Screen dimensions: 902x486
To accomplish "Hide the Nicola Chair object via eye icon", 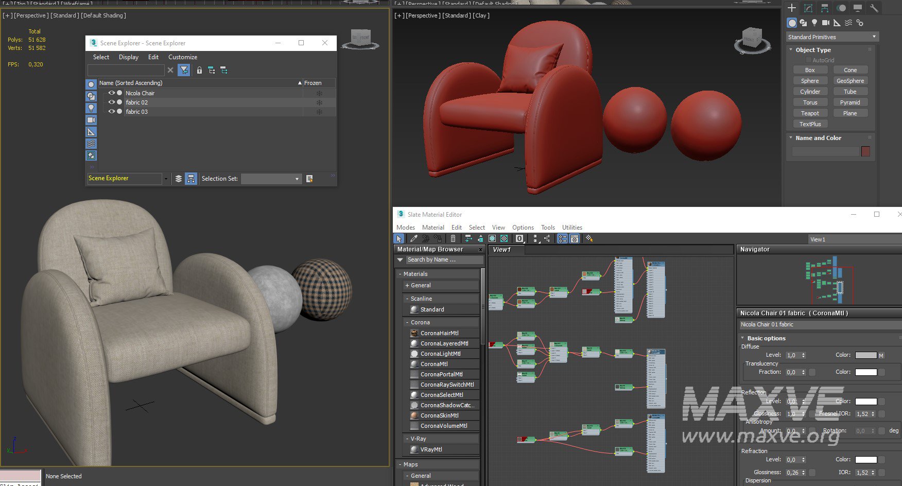I will point(111,93).
